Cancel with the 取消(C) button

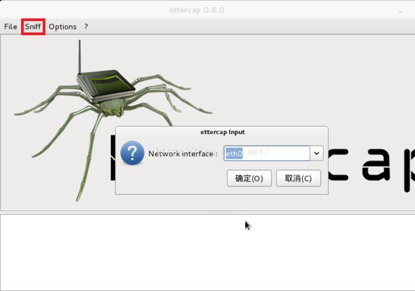pyautogui.click(x=298, y=178)
